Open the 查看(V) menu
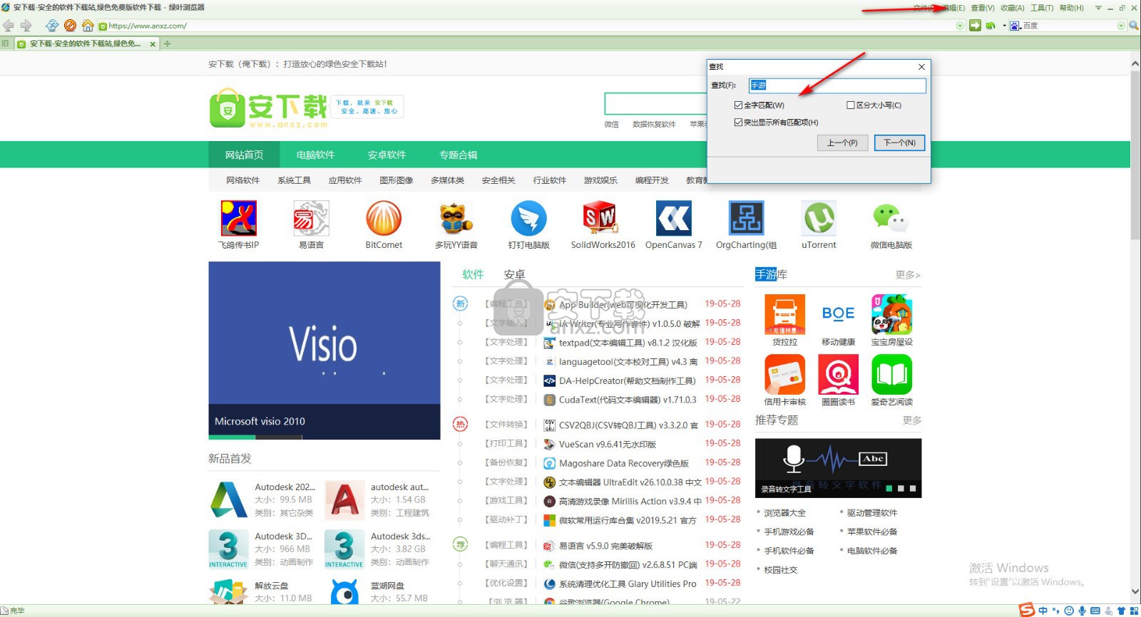The height and width of the screenshot is (617, 1141). 983,8
